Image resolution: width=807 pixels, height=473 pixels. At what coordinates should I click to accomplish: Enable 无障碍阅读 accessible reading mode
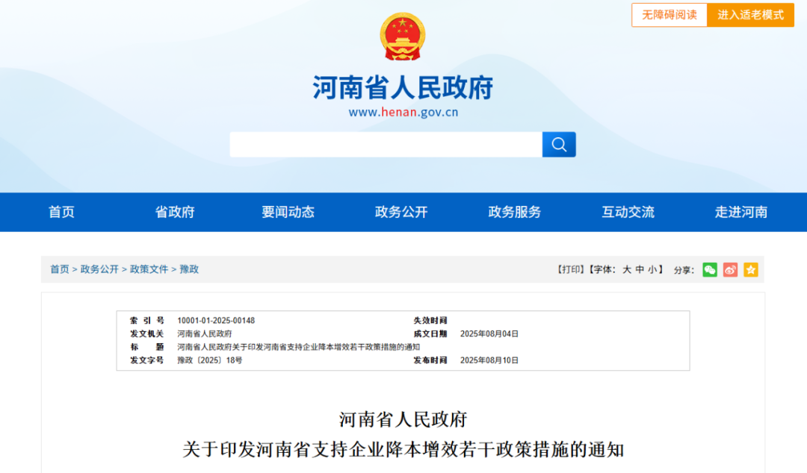coord(669,15)
